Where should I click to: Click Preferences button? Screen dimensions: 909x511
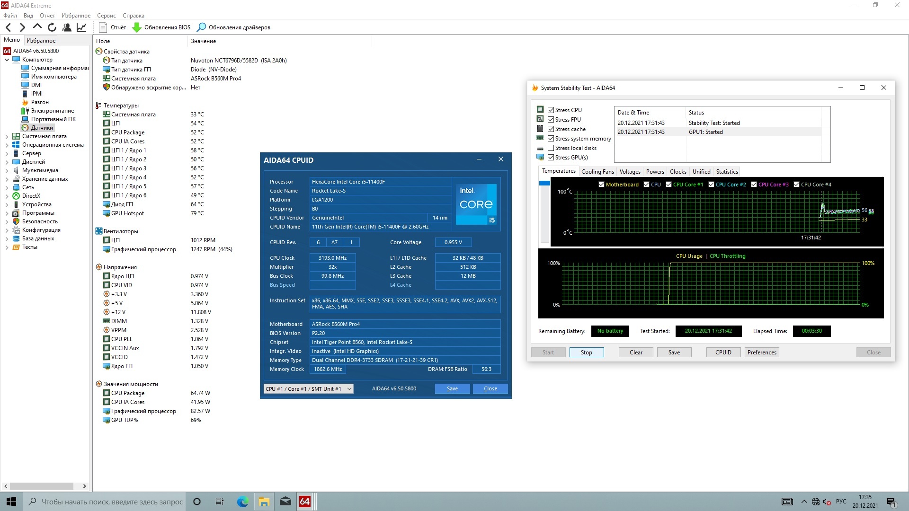coord(762,352)
